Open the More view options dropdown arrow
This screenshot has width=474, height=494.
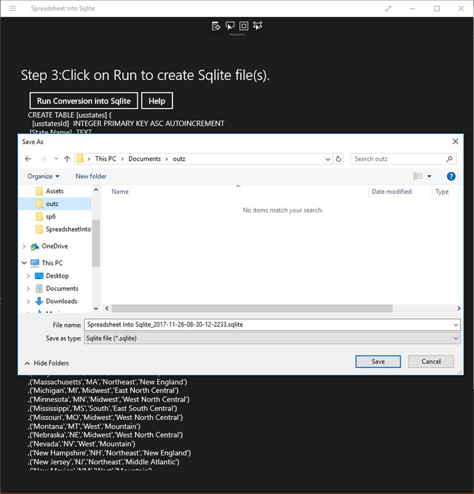click(x=429, y=176)
